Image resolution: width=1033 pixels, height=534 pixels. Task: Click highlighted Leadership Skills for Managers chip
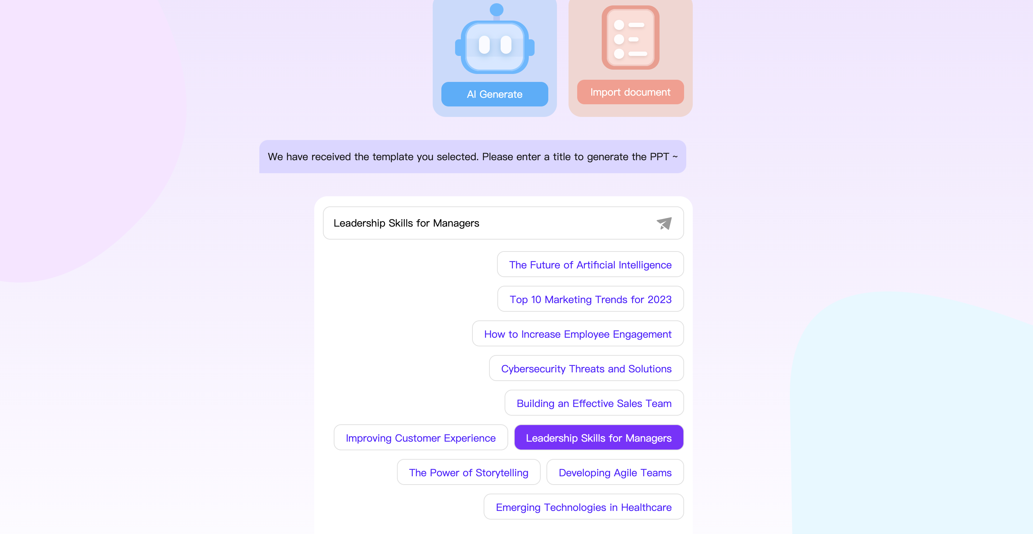coord(599,437)
